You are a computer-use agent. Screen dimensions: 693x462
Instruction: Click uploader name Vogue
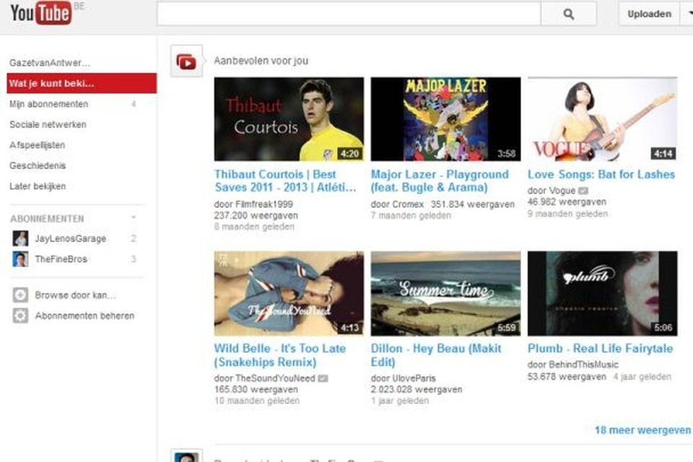[562, 191]
